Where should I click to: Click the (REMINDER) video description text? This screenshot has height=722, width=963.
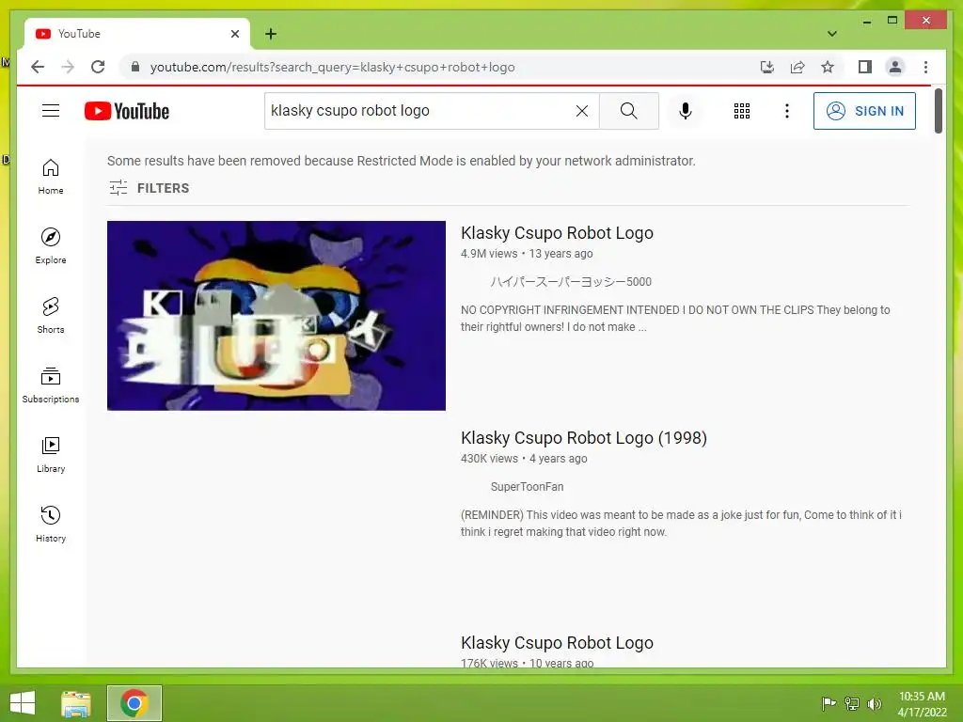[681, 523]
